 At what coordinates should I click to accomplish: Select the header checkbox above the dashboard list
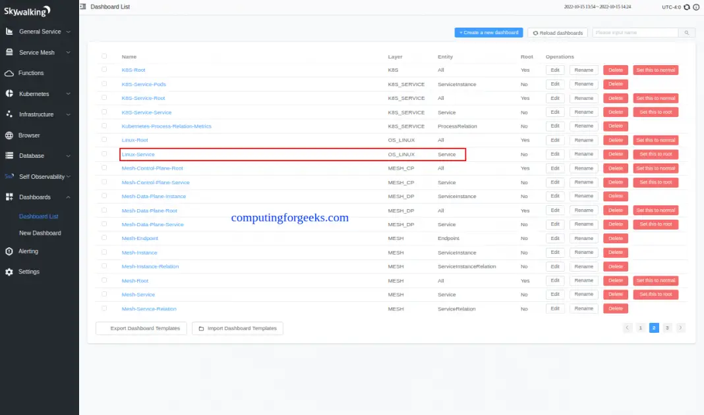point(103,56)
